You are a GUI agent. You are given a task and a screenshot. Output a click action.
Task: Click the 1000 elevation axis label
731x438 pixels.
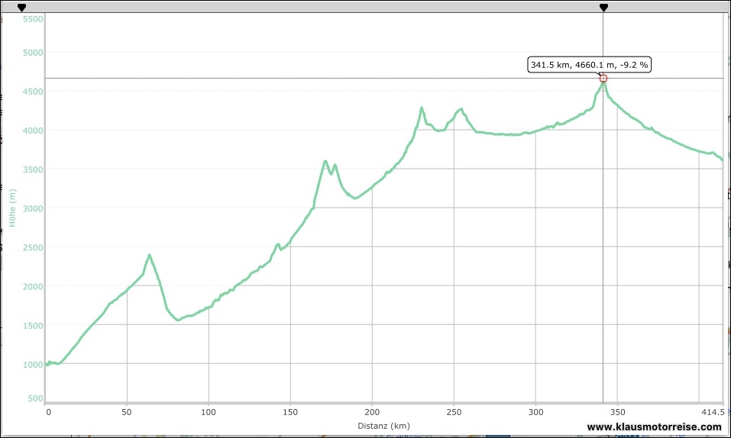(33, 365)
